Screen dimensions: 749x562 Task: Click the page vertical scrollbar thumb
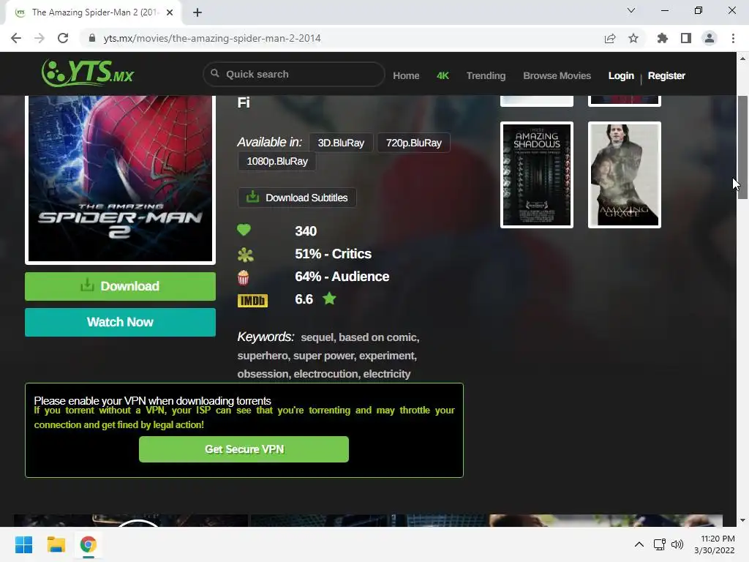pyautogui.click(x=742, y=147)
